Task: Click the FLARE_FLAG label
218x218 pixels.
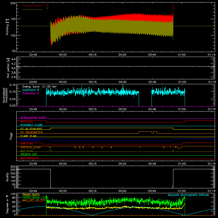Action: coord(28,136)
